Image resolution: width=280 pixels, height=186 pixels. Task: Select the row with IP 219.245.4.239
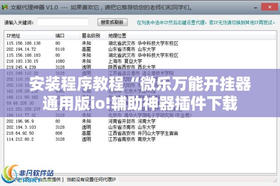140,67
